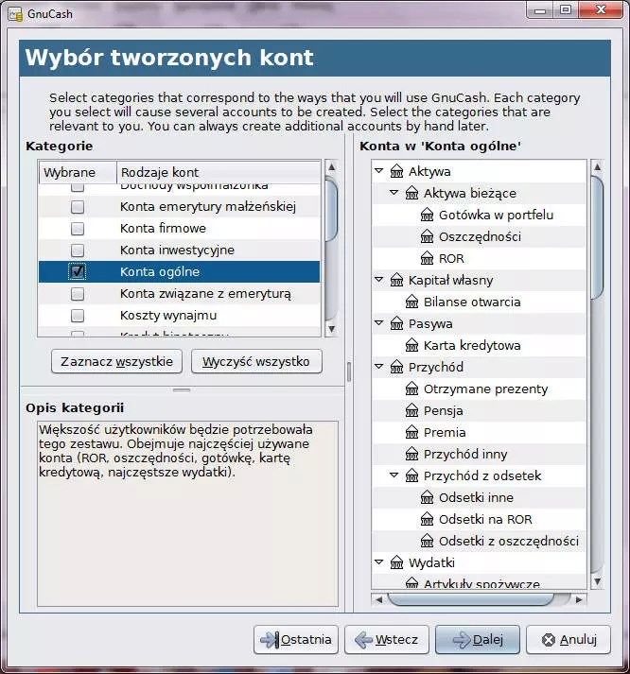Go to the Ostatnia page

(296, 640)
